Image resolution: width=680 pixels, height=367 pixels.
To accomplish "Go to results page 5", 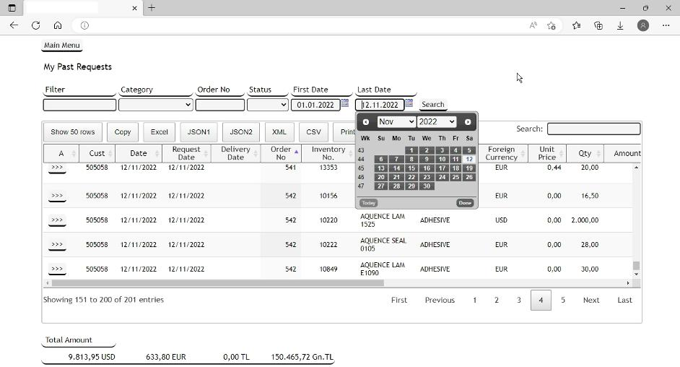I will pos(563,300).
